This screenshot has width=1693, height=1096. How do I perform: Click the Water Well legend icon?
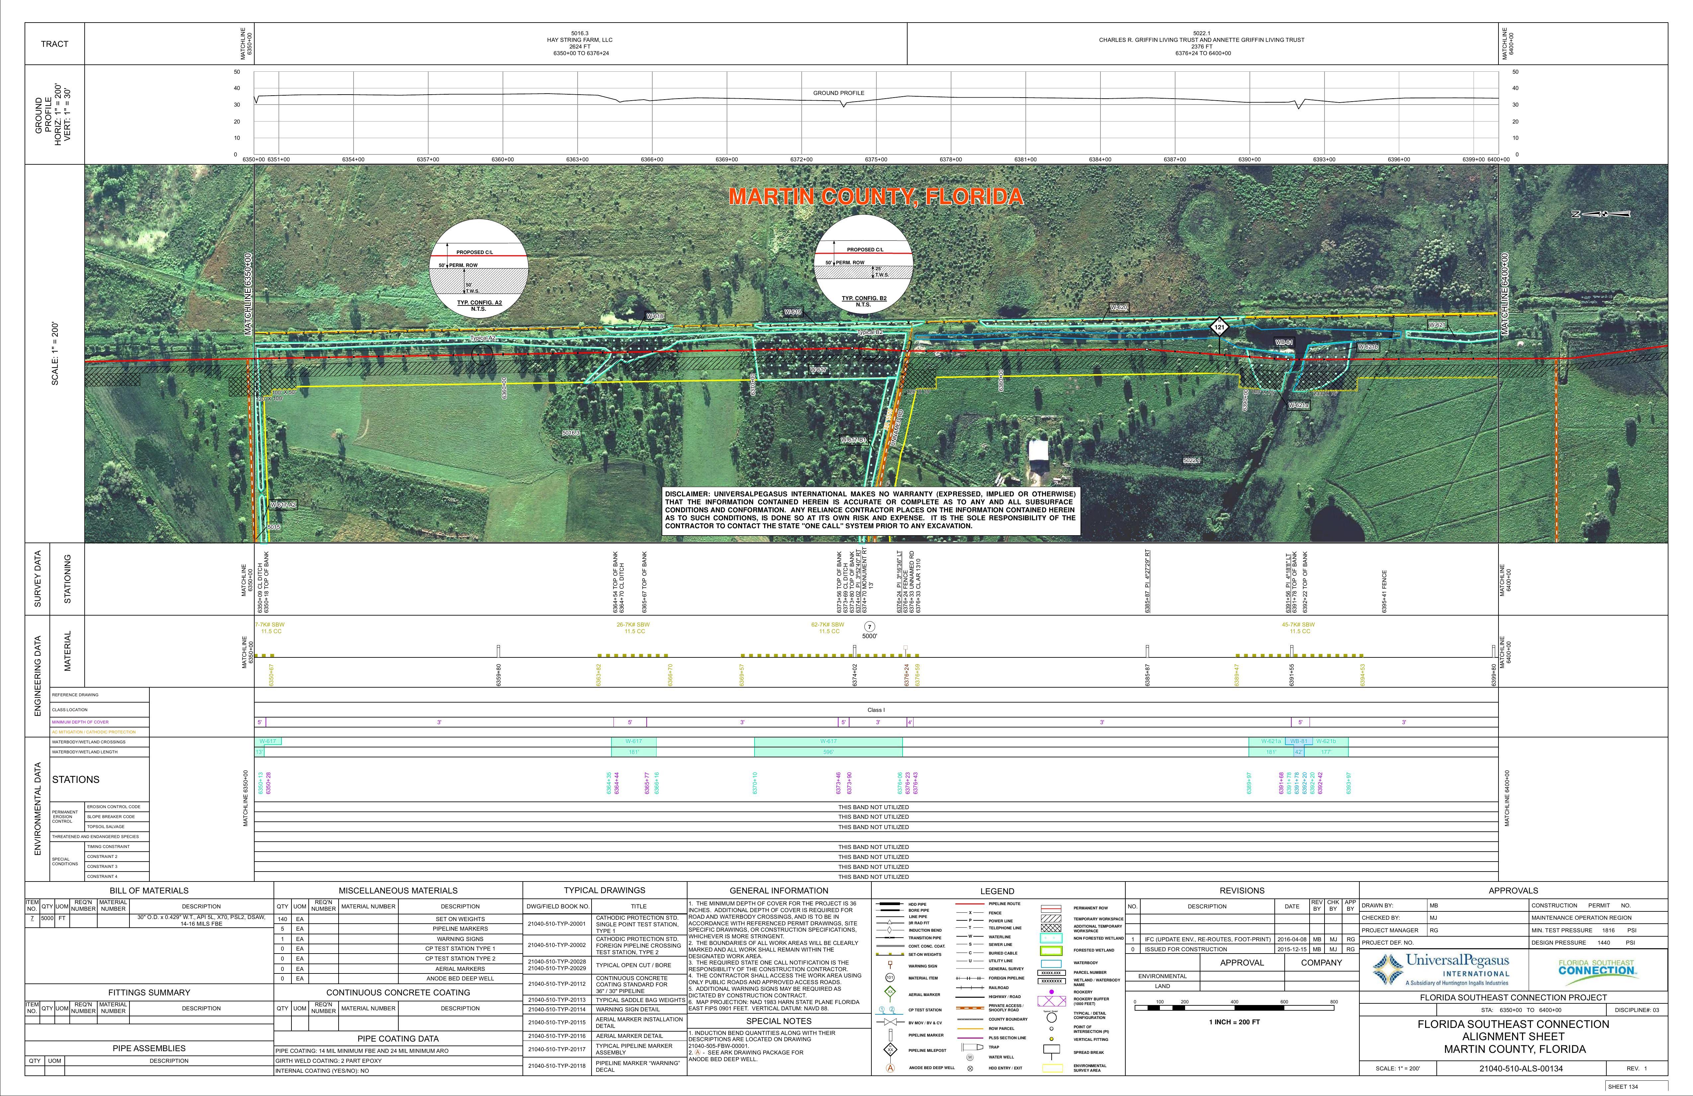click(970, 1057)
